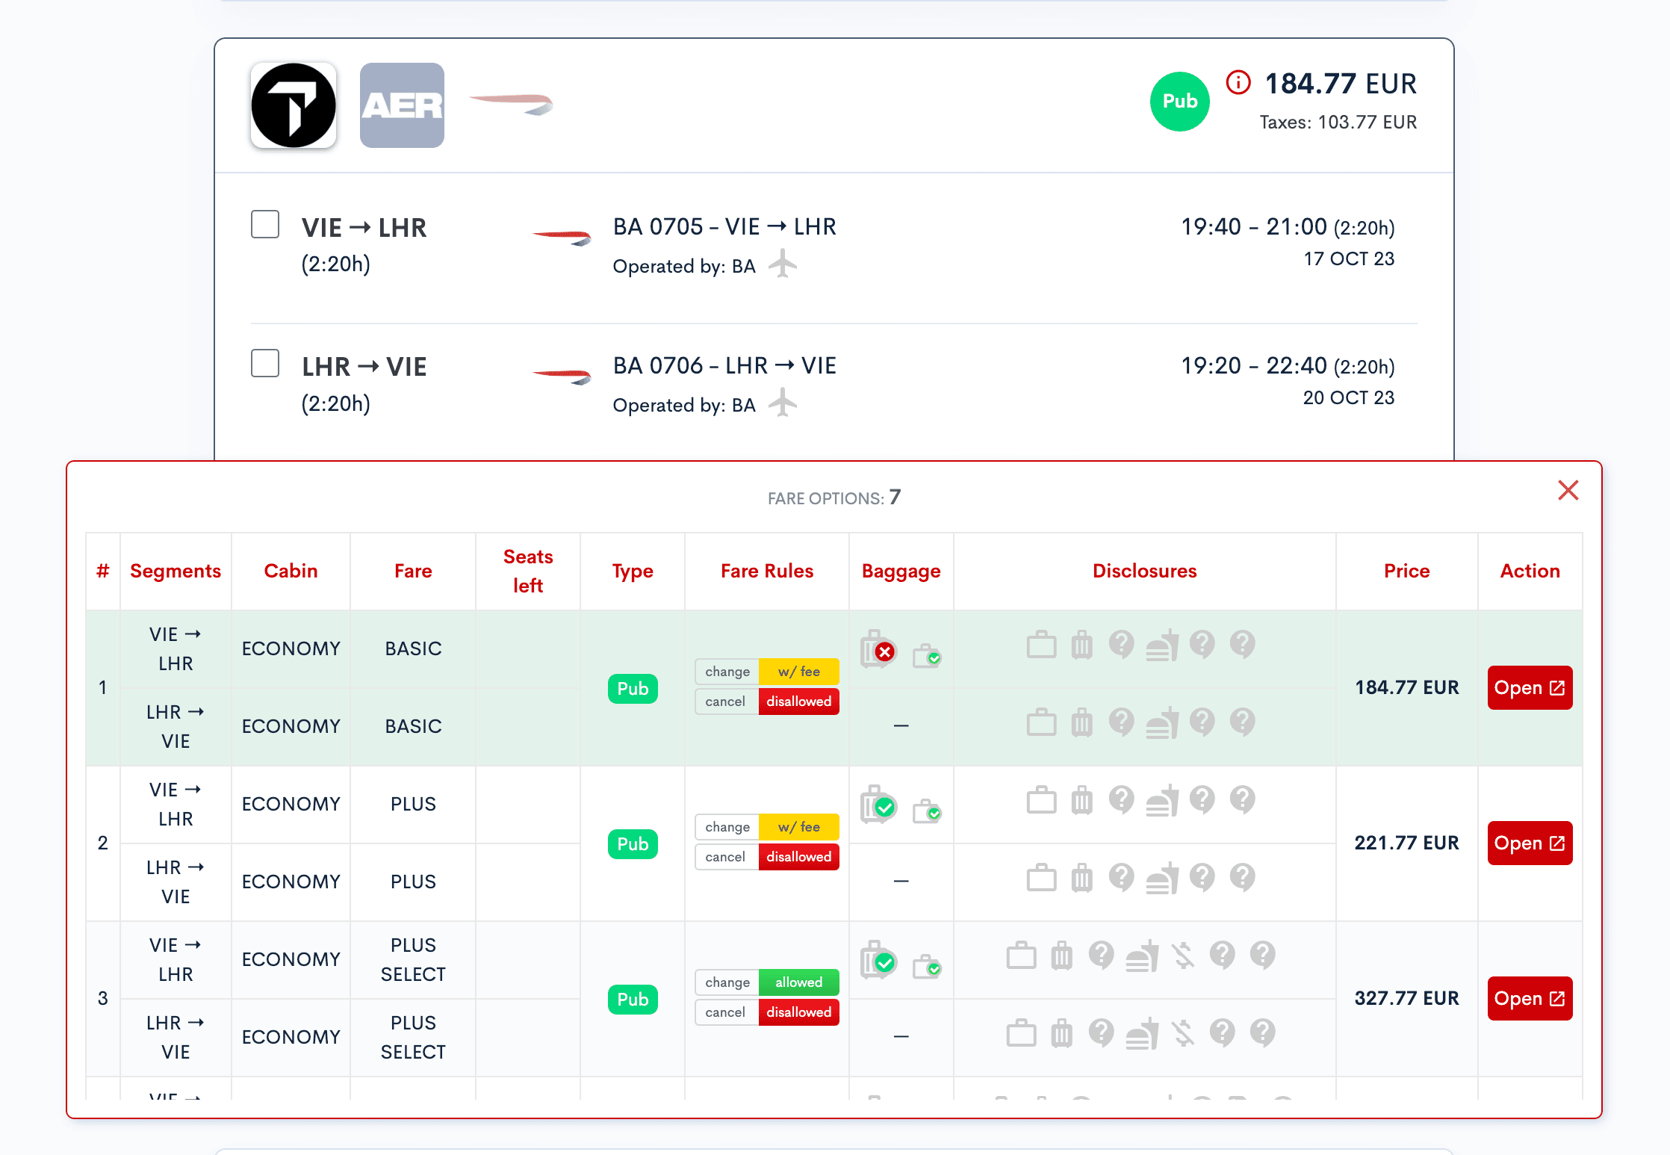
Task: Click the BA logo beside BA 0706
Action: [562, 377]
